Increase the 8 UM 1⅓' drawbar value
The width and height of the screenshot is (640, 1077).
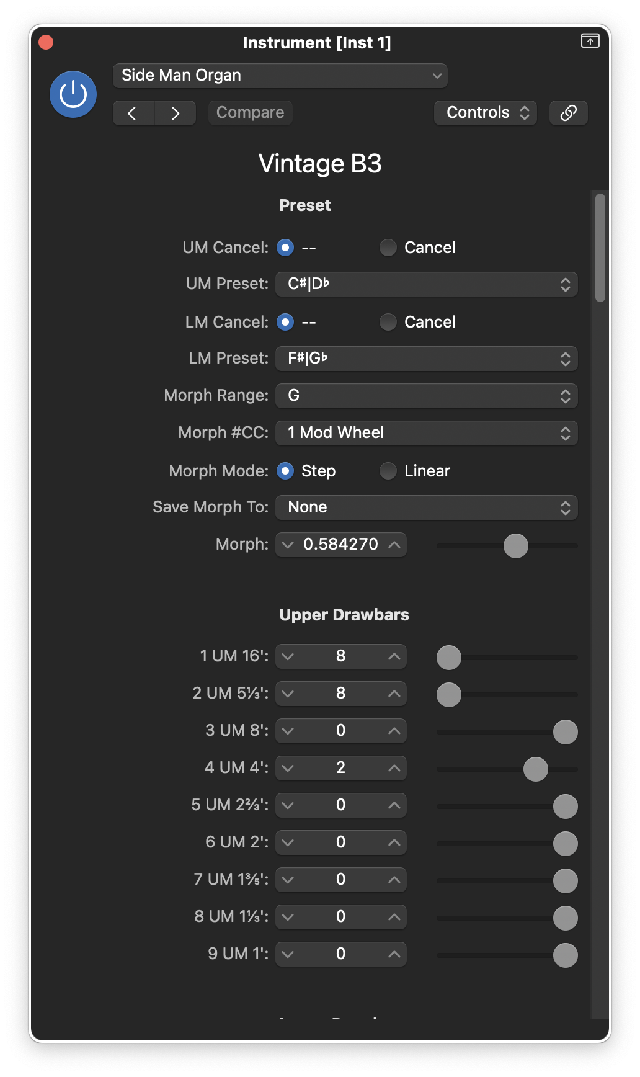coord(394,917)
